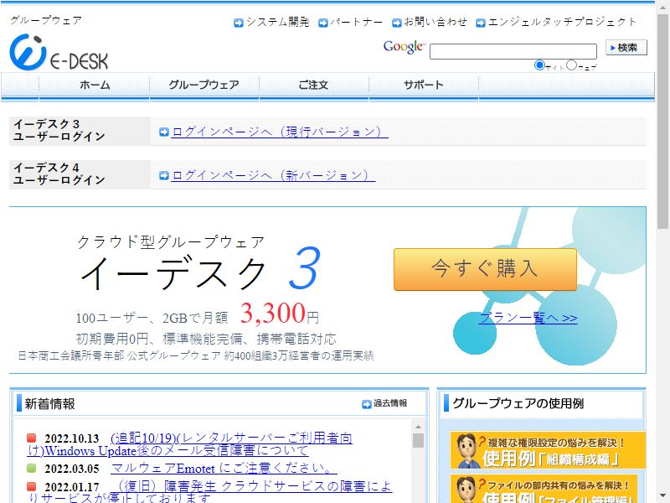Open the プラン一覧へ >> link

pyautogui.click(x=528, y=318)
